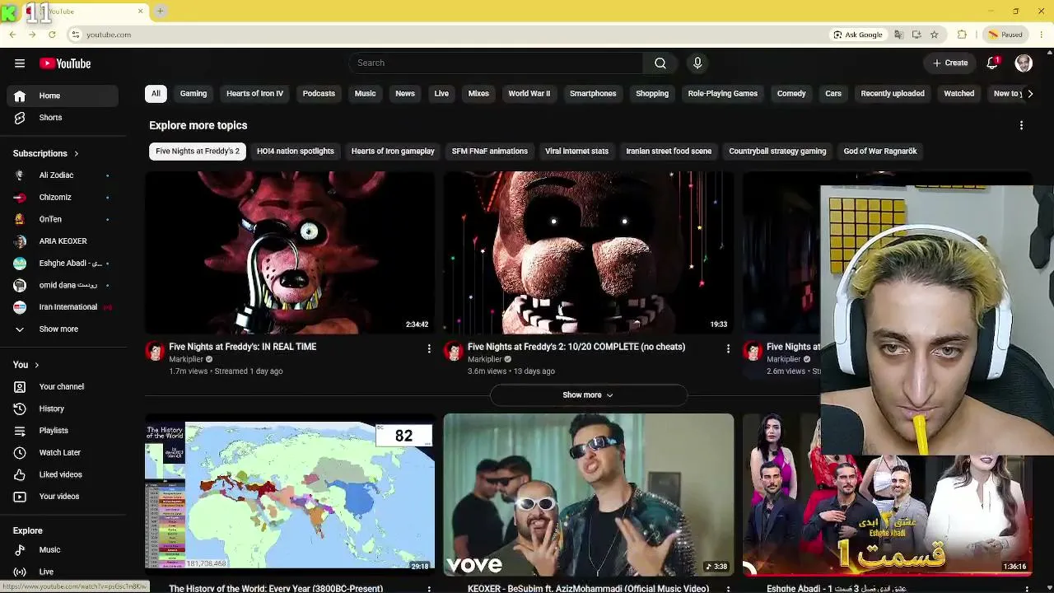Open Your videos in the sidebar

tap(62, 497)
